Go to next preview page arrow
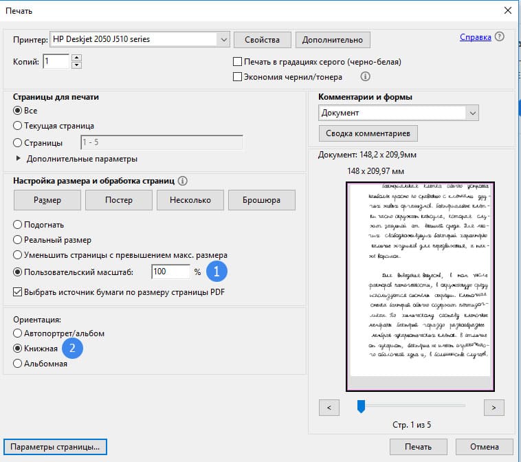The height and width of the screenshot is (462, 521). point(494,408)
